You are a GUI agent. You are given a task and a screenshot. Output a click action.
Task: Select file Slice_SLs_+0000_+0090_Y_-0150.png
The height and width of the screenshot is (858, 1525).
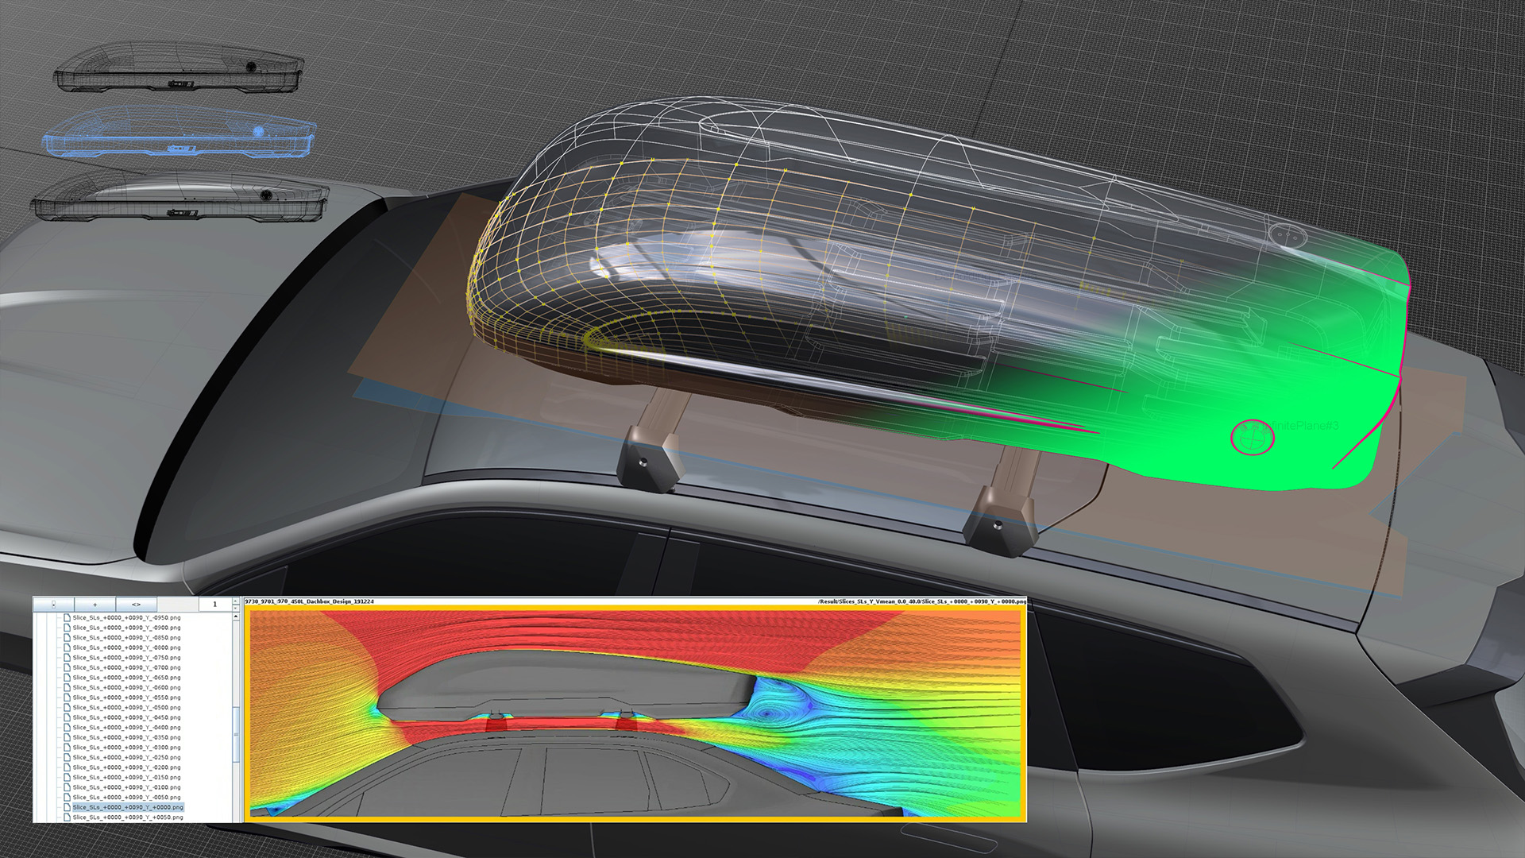(126, 777)
